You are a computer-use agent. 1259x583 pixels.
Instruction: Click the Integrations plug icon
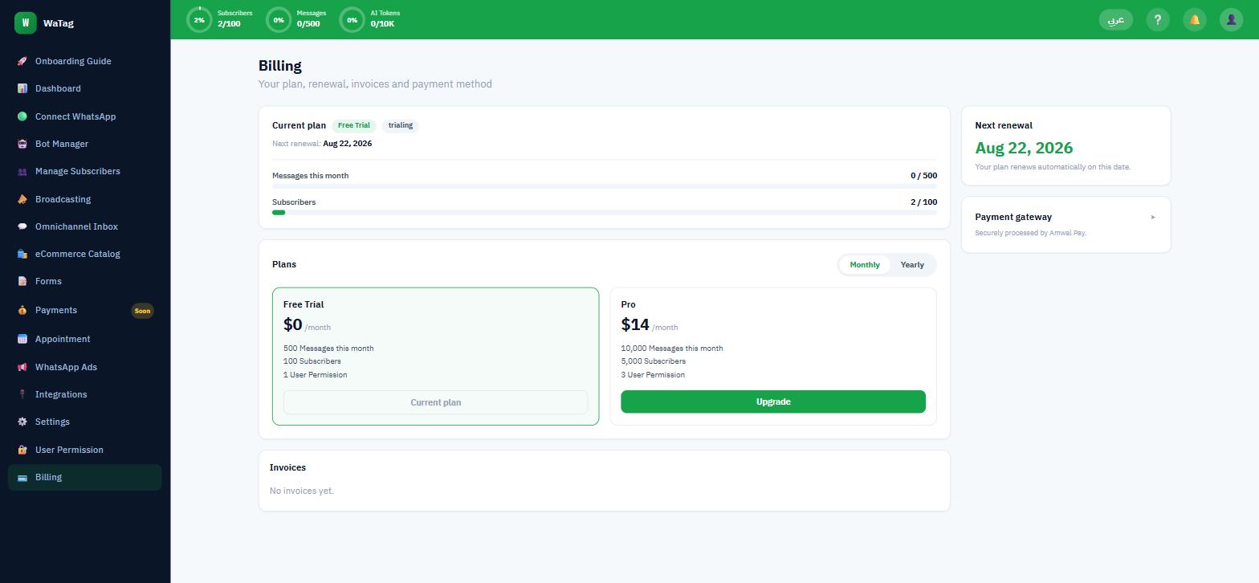tap(22, 394)
